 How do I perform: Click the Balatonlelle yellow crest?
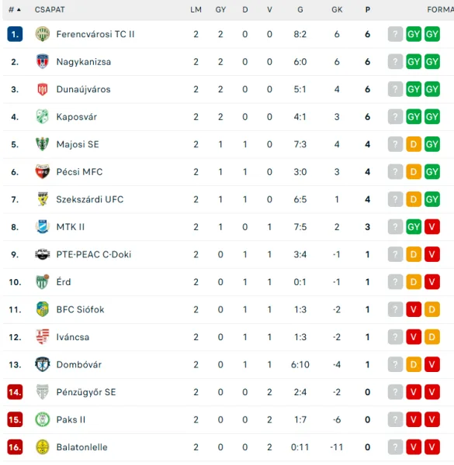click(x=43, y=447)
